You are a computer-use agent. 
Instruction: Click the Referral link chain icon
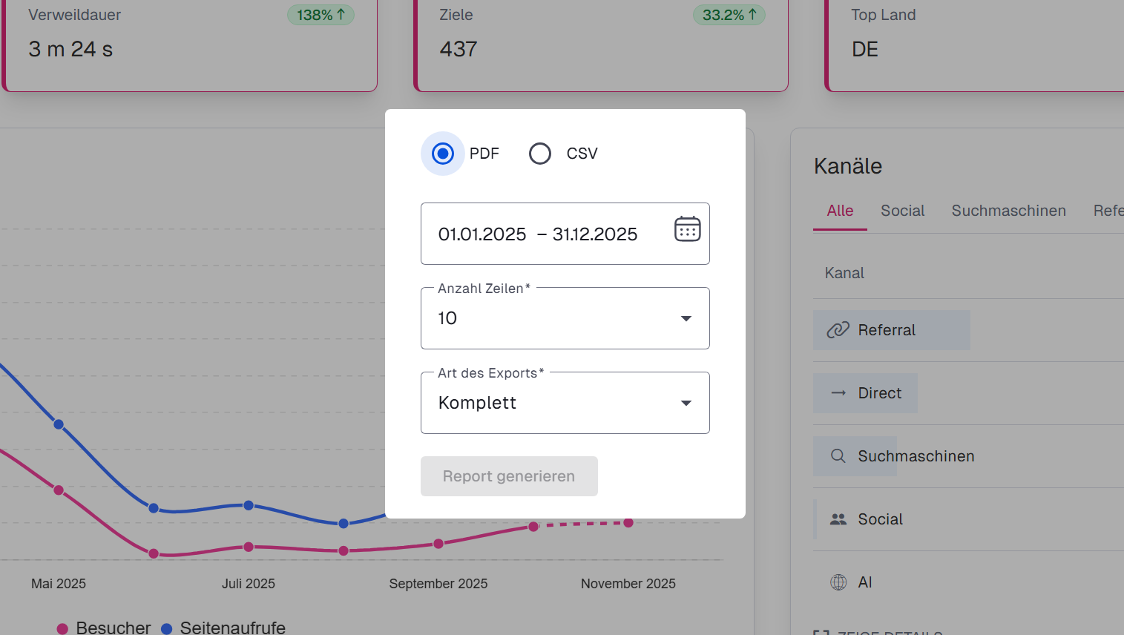click(x=838, y=330)
